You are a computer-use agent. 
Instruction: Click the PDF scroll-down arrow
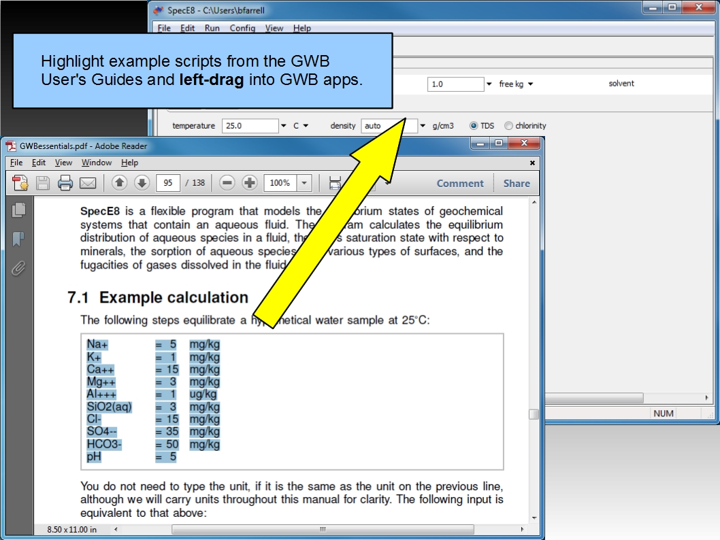[x=534, y=518]
